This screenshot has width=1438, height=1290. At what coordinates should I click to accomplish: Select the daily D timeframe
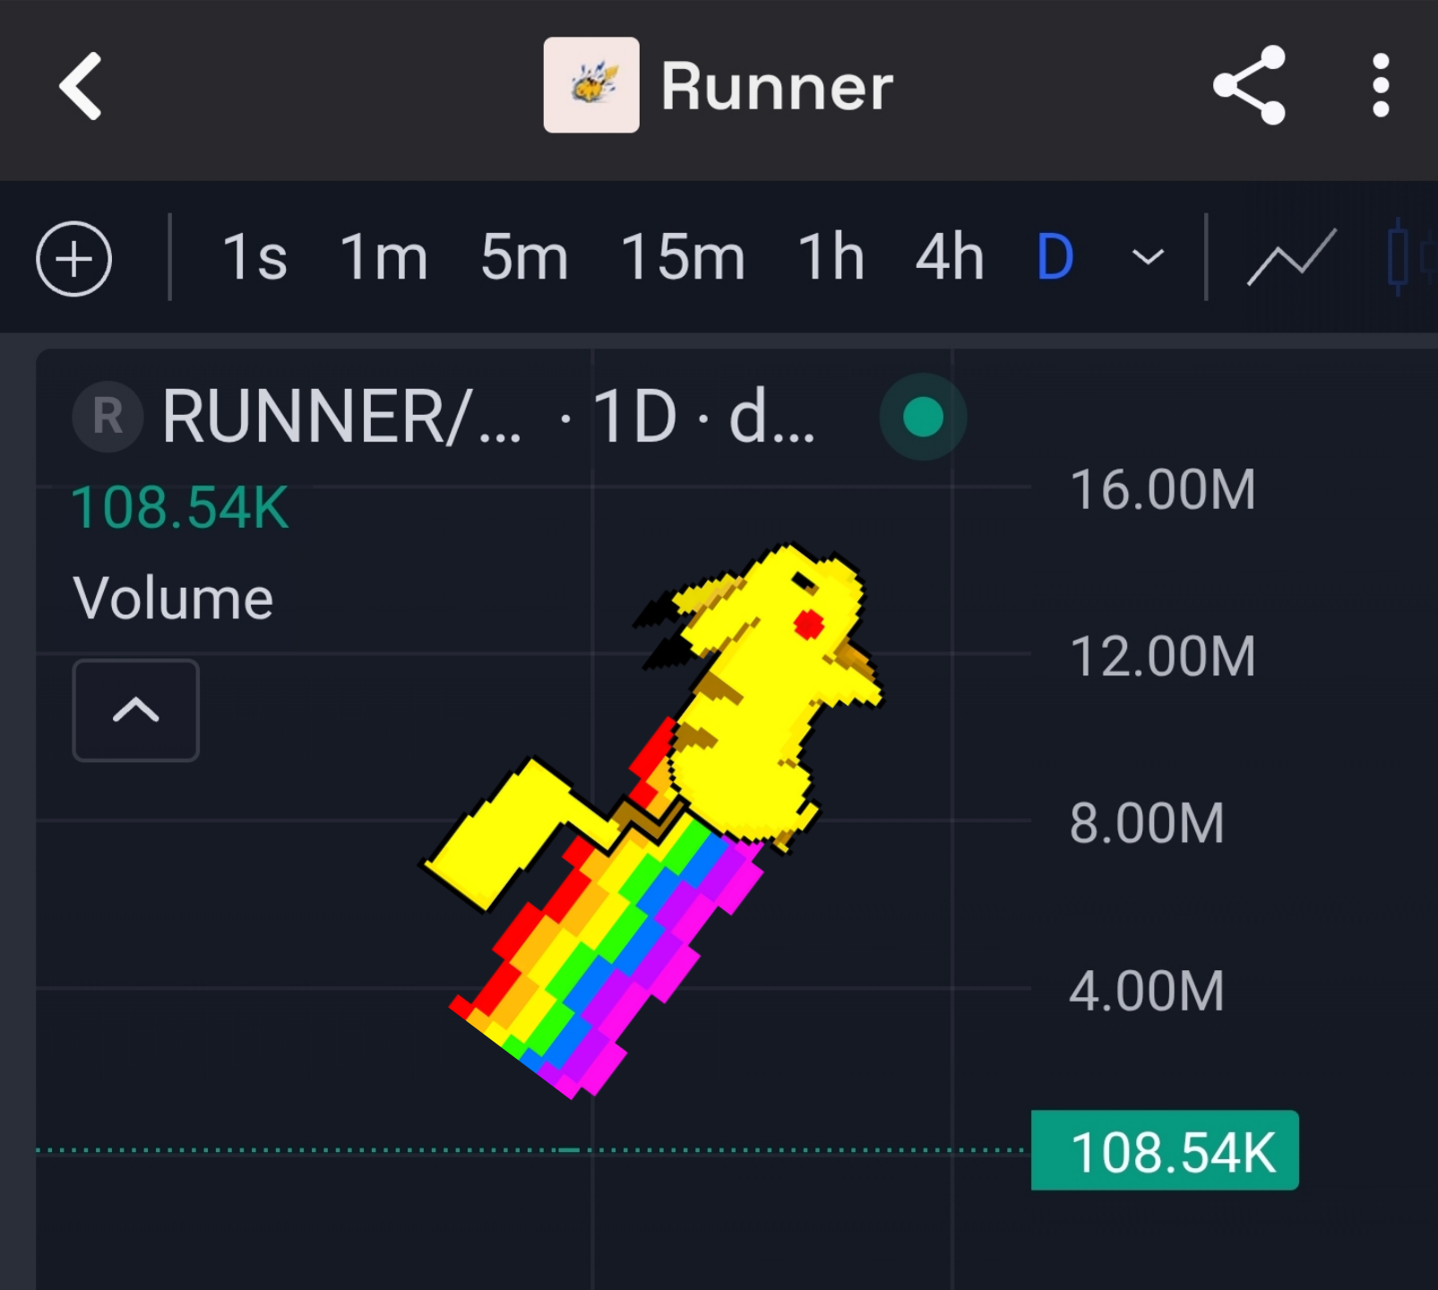click(1055, 258)
